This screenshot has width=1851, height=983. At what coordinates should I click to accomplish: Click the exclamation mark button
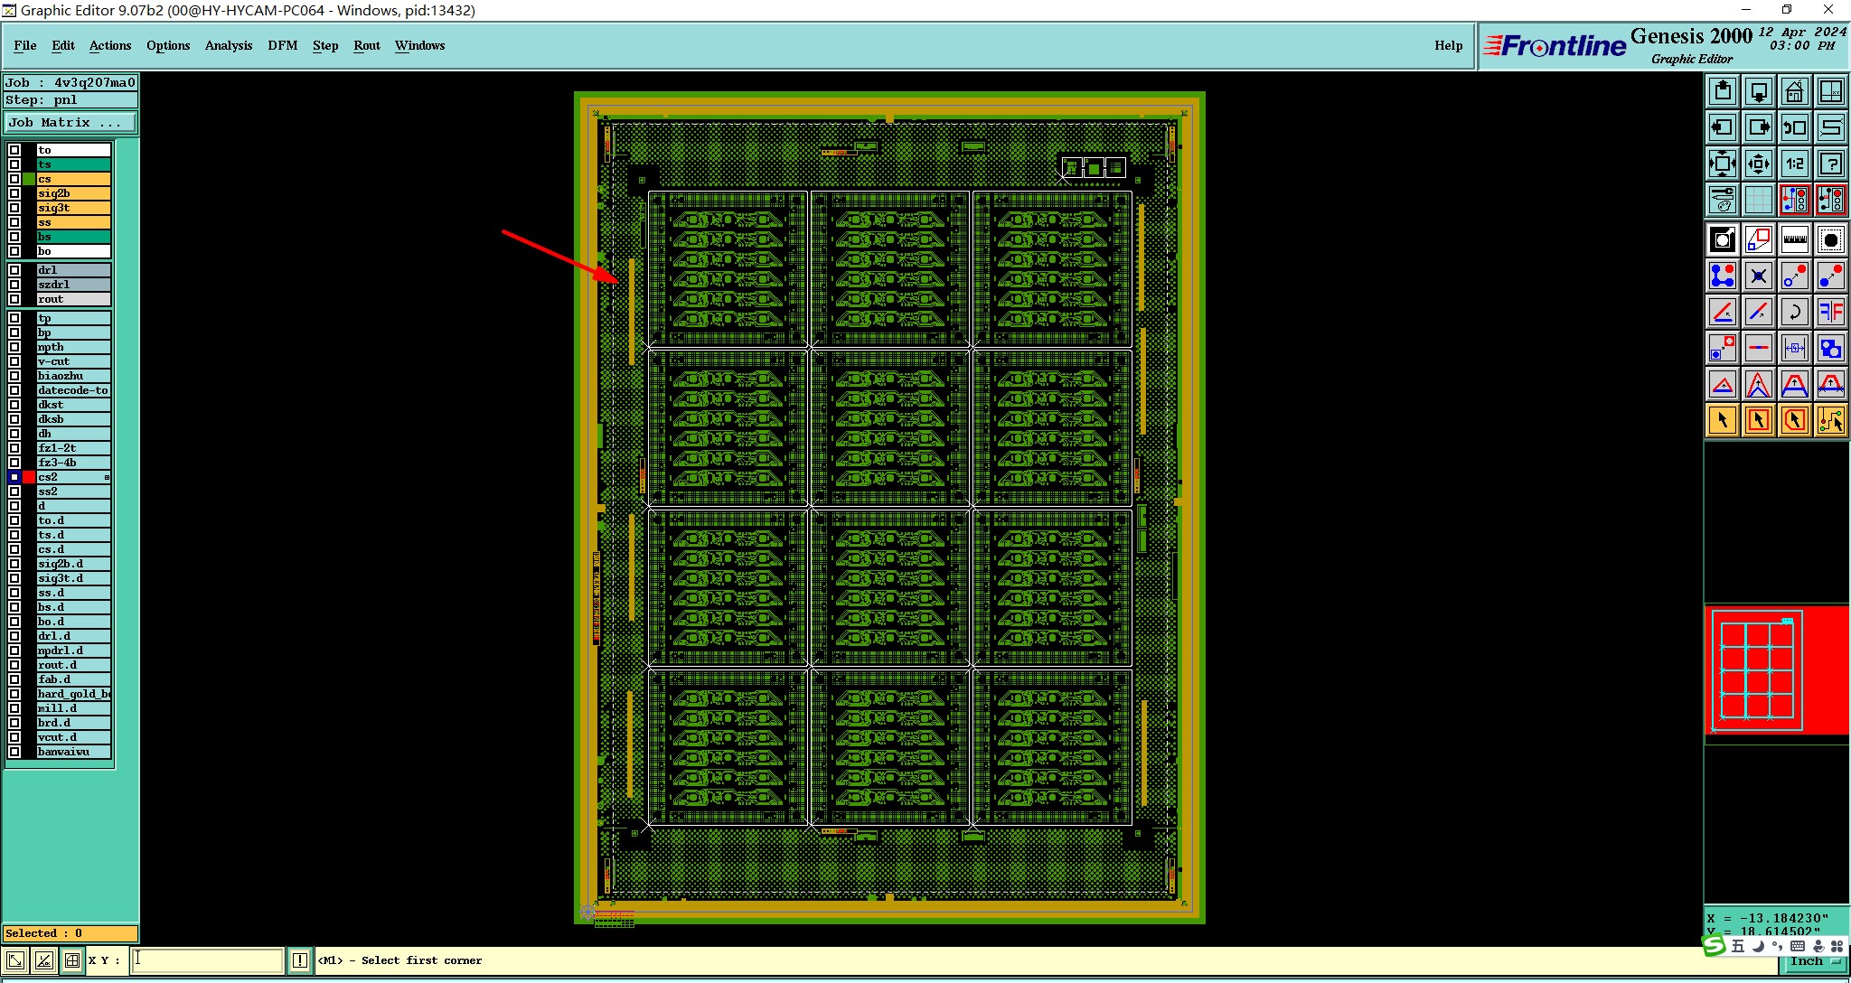[300, 960]
